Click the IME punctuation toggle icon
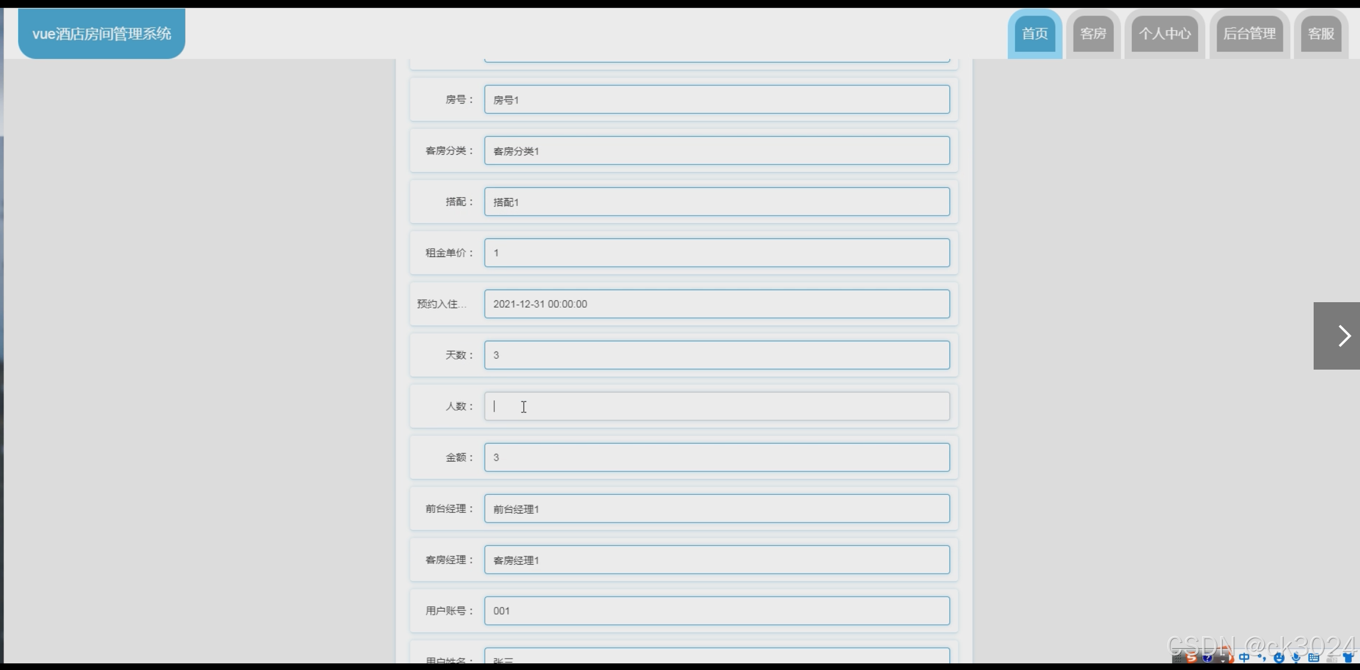 (x=1262, y=657)
